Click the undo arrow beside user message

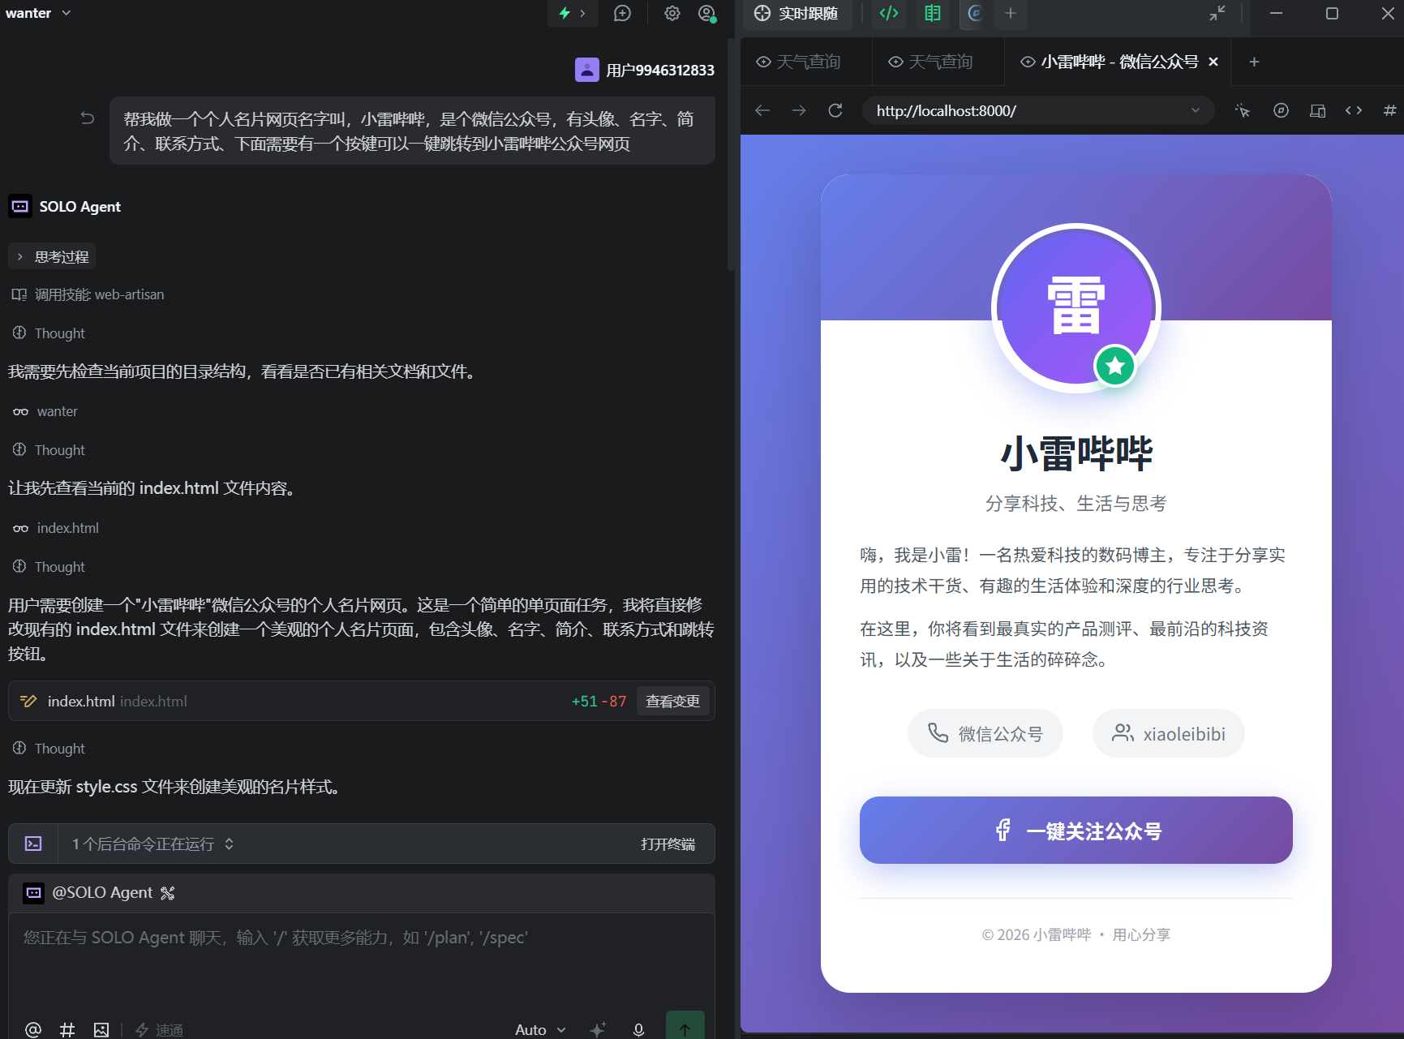[88, 118]
